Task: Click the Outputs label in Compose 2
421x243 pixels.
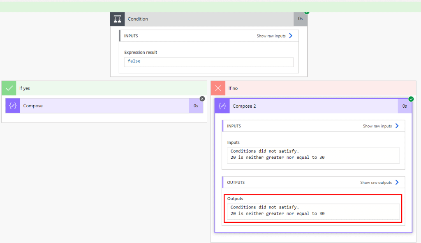Action: pos(235,199)
